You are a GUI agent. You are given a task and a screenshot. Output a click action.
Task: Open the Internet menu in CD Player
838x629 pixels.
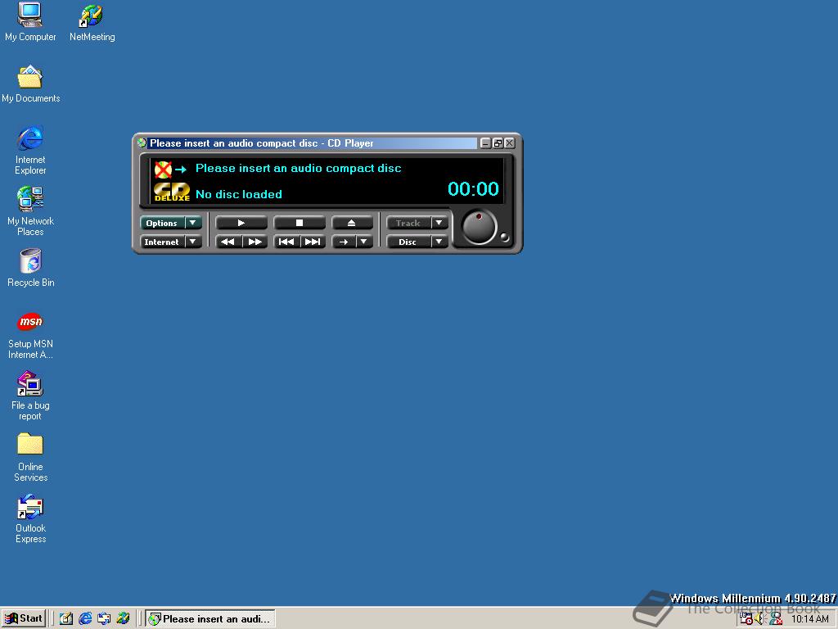tap(170, 242)
